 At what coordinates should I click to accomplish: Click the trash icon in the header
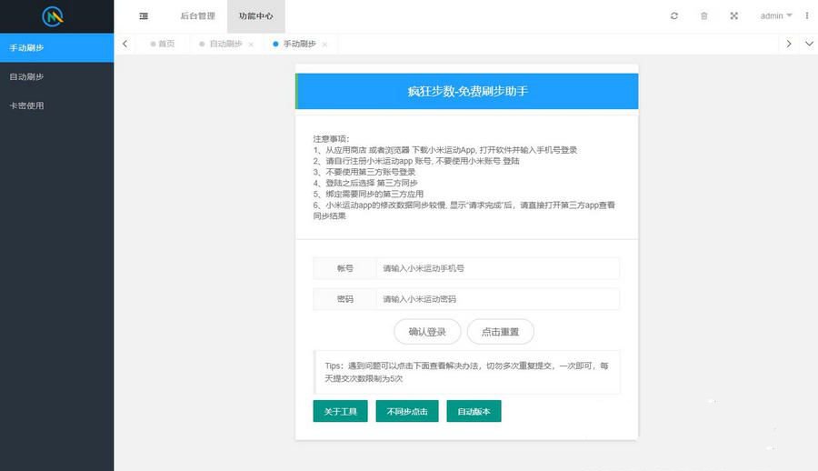click(703, 15)
